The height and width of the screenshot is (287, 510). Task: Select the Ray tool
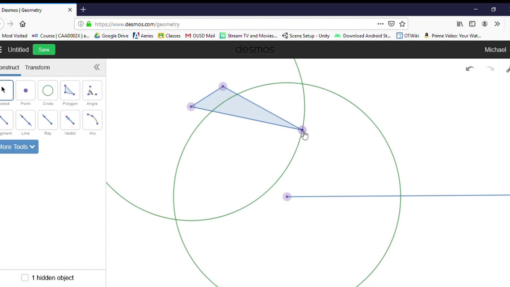tap(48, 120)
